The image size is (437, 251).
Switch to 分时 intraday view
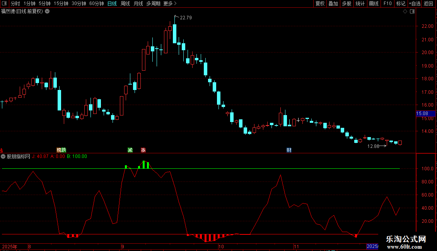(x=15, y=3)
